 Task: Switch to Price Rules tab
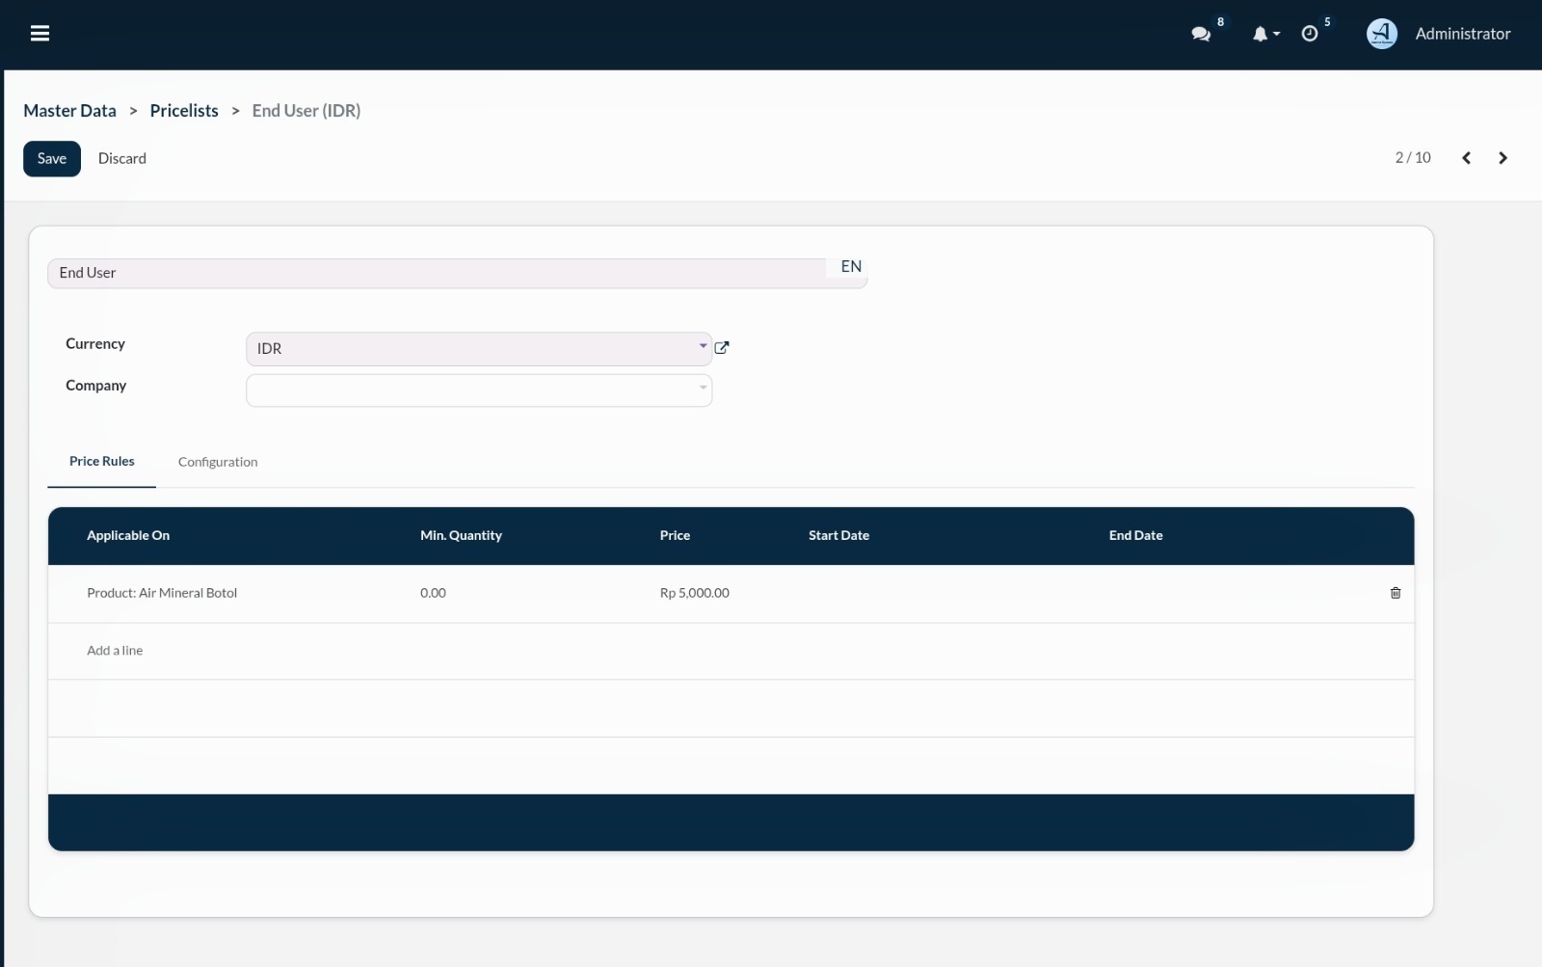point(102,462)
